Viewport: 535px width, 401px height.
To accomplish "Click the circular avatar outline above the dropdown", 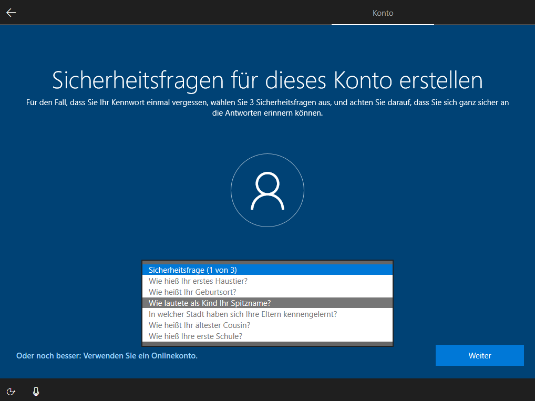I will click(267, 190).
